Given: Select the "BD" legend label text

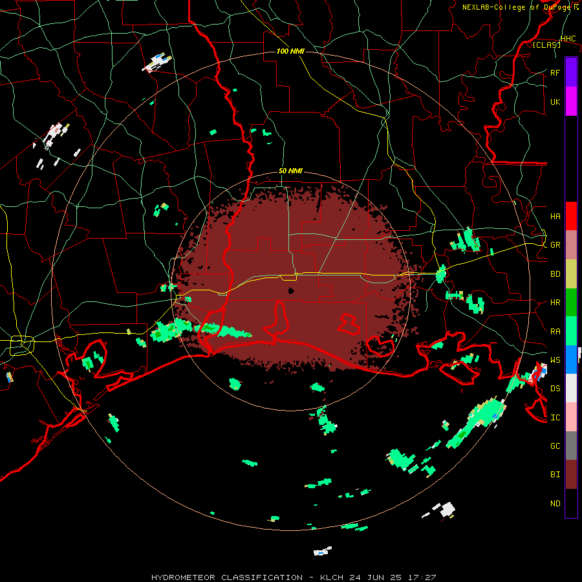Looking at the screenshot, I should tap(555, 274).
